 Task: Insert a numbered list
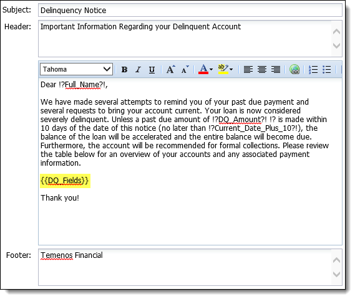click(313, 69)
